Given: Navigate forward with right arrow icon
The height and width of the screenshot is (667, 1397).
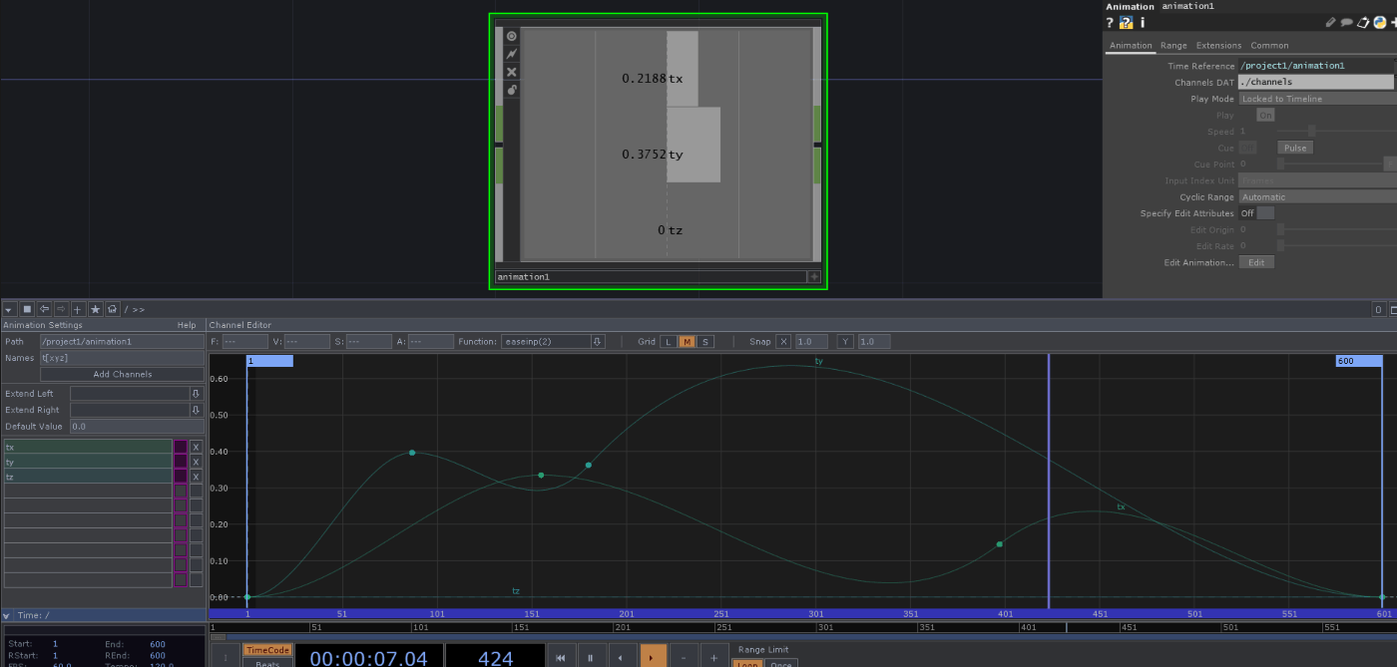Looking at the screenshot, I should (61, 310).
